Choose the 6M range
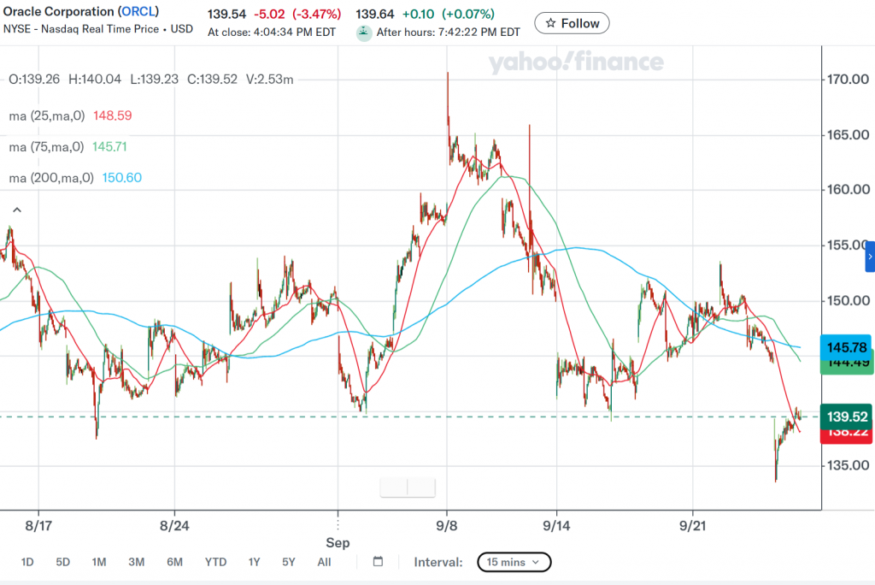 [x=174, y=562]
